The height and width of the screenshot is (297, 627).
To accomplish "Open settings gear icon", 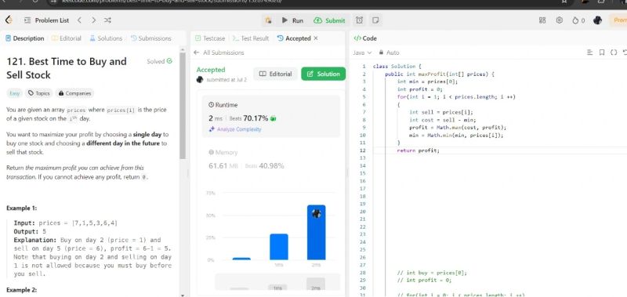I will 560,20.
